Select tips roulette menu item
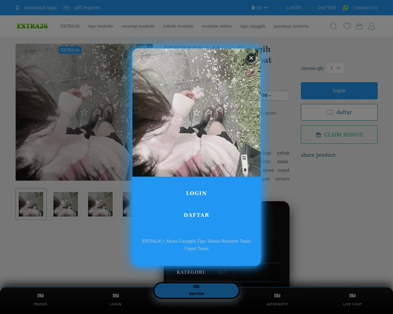This screenshot has width=393, height=314. (x=101, y=26)
